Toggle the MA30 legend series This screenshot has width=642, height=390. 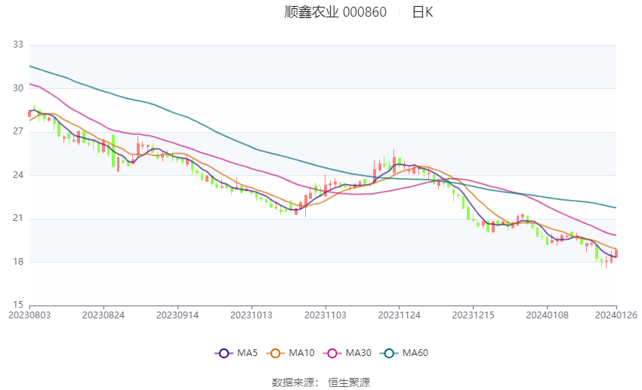coord(347,353)
